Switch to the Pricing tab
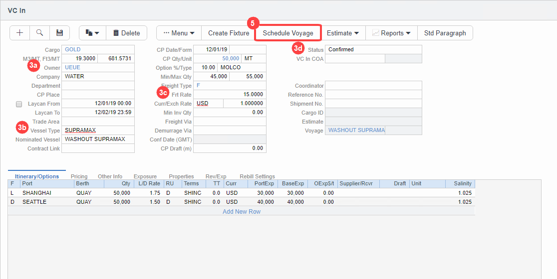Viewport: 557px width, 279px height. tap(79, 176)
